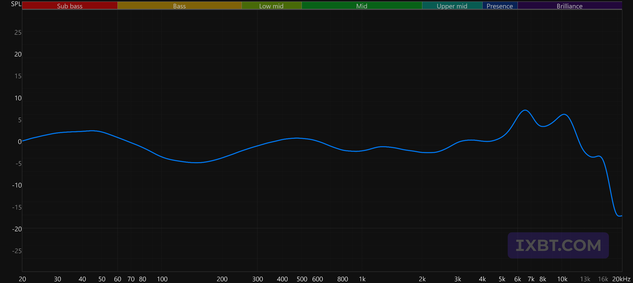This screenshot has width=633, height=283.
Task: Click the 20 dB level label
Action: (x=18, y=54)
